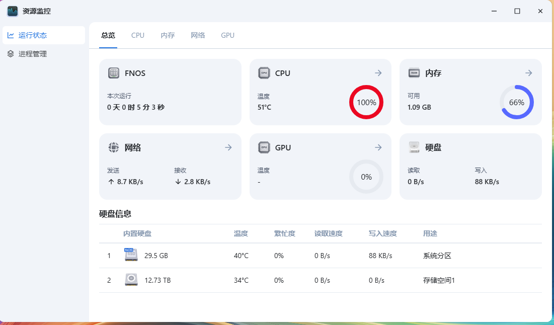This screenshot has width=554, height=325.
Task: Switch to the CPU tab
Action: pos(138,35)
